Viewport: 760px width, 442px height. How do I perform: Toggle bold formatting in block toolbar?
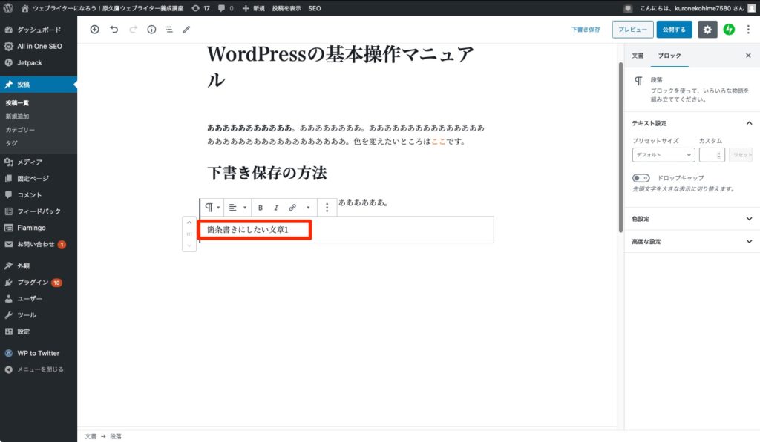point(261,208)
